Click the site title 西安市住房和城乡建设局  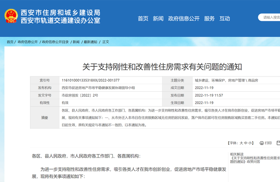pyautogui.click(x=60, y=13)
